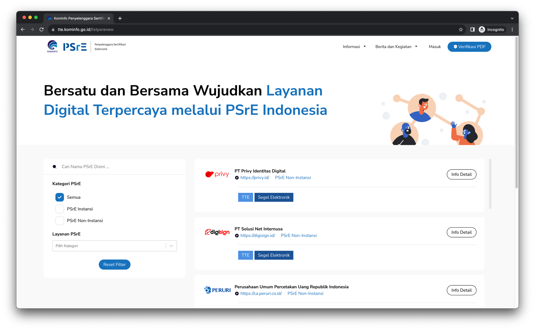Click Perusahaan Umum Percetakan Uang title

[x=292, y=287]
